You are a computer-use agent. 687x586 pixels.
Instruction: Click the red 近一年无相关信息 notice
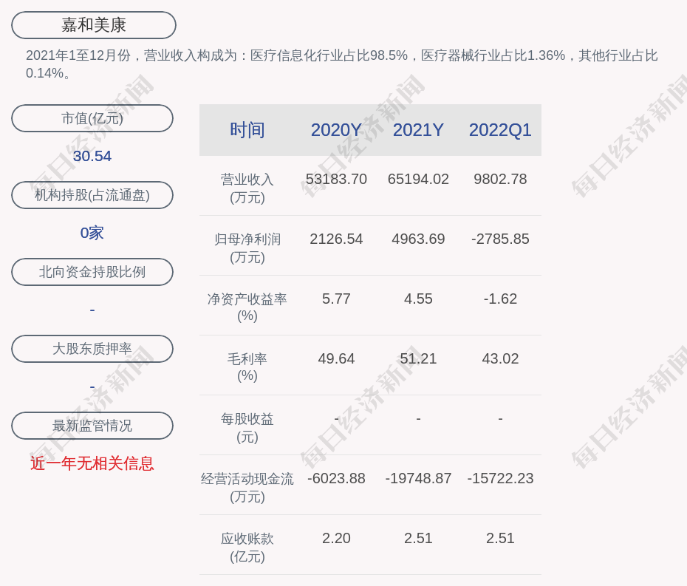(92, 463)
